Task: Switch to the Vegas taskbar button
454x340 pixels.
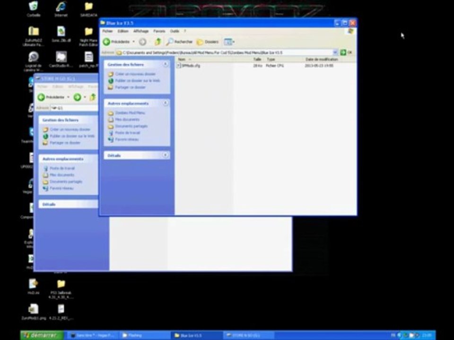Action: pyautogui.click(x=92, y=335)
